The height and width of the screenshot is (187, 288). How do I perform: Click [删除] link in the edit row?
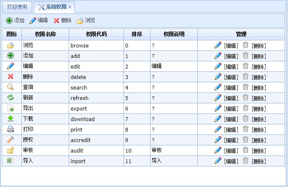coord(259,67)
